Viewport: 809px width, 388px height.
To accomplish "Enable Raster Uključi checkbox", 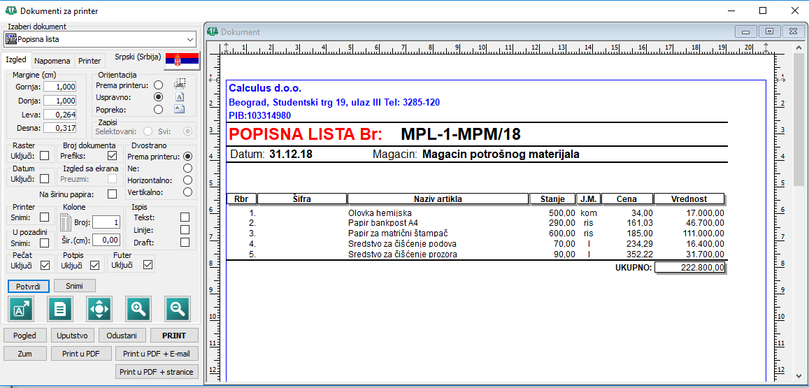I will (x=45, y=155).
